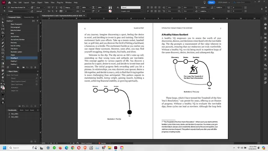Image resolution: width=268 pixels, height=151 pixels.
Task: Swap fill and stroke arrows in toolbox
Action: 4,84
